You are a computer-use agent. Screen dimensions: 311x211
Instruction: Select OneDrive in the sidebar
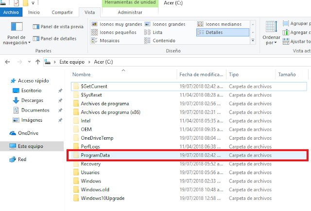point(24,133)
